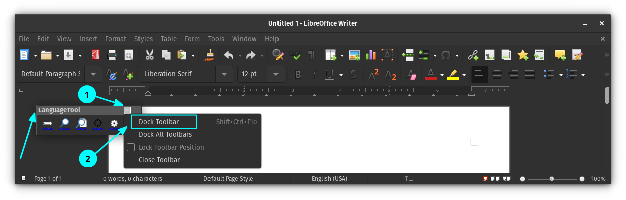Open the 12 pt font size dropdown
Viewport: 626px width, 200px height.
(x=276, y=74)
